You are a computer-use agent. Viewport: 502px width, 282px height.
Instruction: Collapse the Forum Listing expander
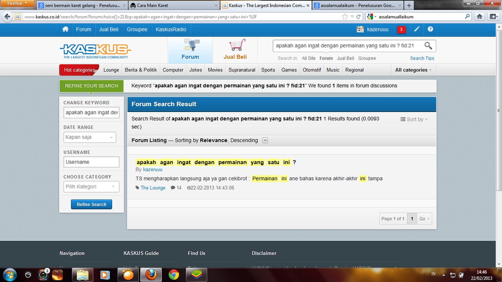(x=265, y=140)
